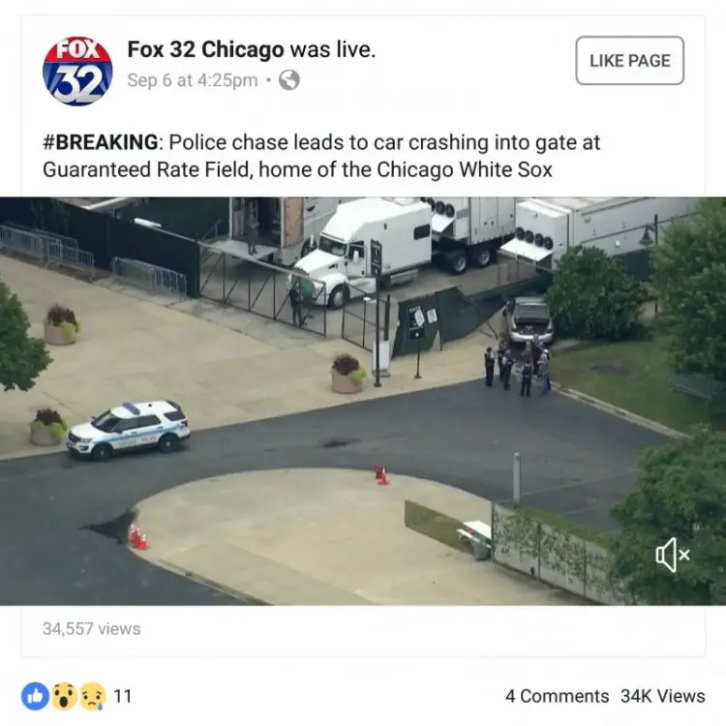
Task: Click the police SUV in the video
Action: pos(128,429)
